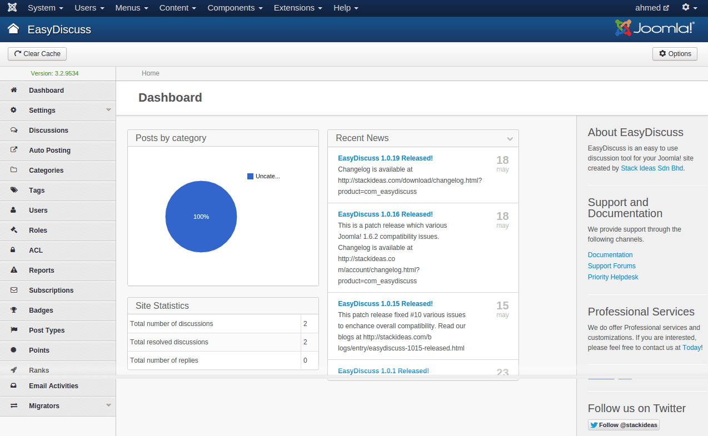Expand the Settings submenu arrow in the sidebar
Screen dimensions: 708x436
pyautogui.click(x=108, y=109)
